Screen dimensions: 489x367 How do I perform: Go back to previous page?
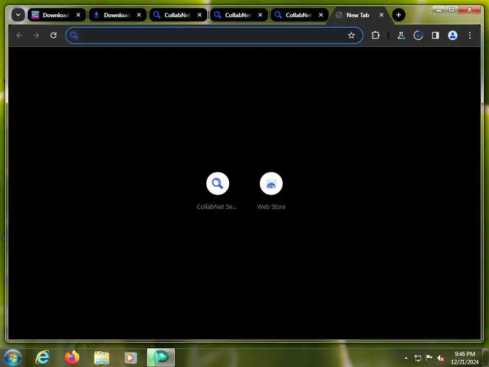coord(19,35)
